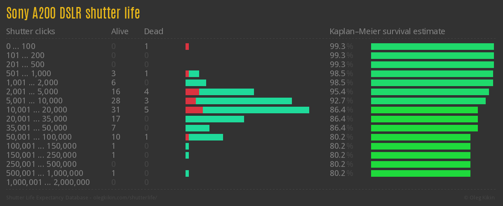
Task: Click the red bar in the 0 … 100 row
Action: coord(187,47)
